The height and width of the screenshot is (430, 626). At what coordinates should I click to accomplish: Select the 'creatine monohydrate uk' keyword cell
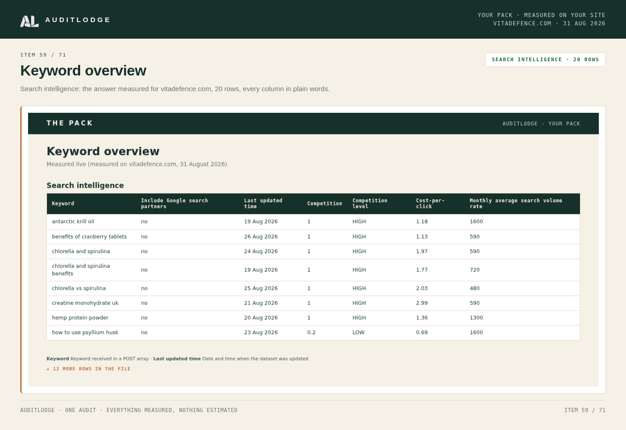(85, 303)
